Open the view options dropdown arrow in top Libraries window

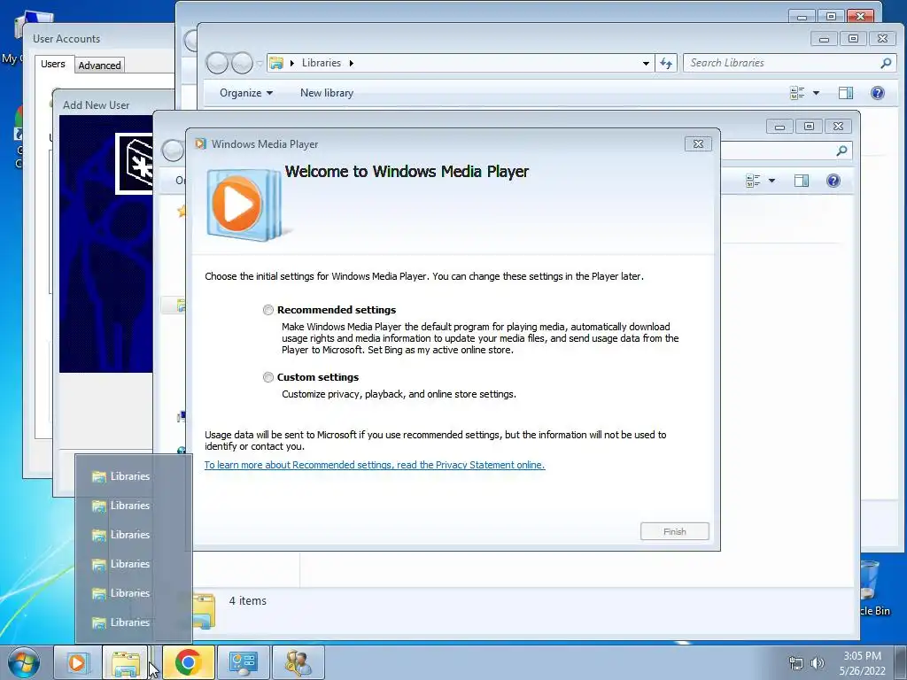click(x=816, y=93)
